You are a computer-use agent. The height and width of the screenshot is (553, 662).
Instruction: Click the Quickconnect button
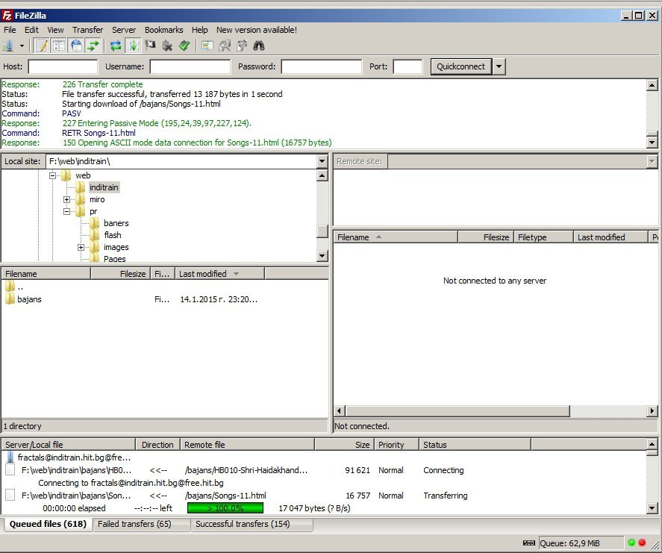coord(460,66)
